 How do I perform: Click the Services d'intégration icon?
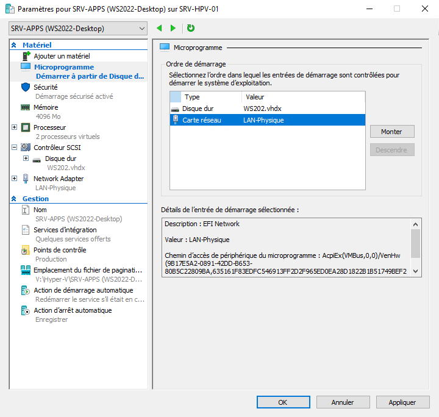tap(26, 230)
